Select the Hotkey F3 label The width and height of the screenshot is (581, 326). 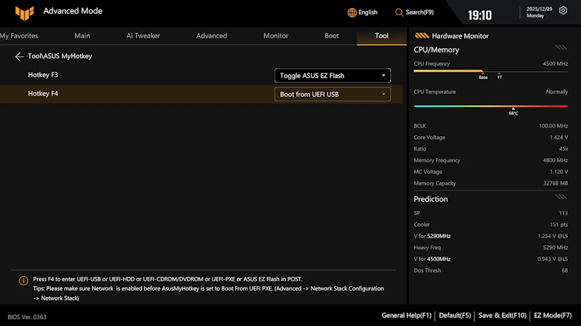(43, 75)
